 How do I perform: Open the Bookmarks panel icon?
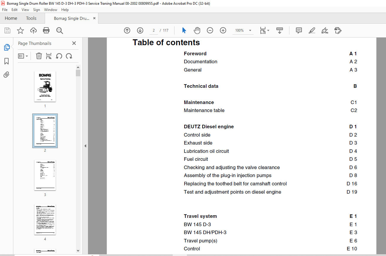click(7, 61)
